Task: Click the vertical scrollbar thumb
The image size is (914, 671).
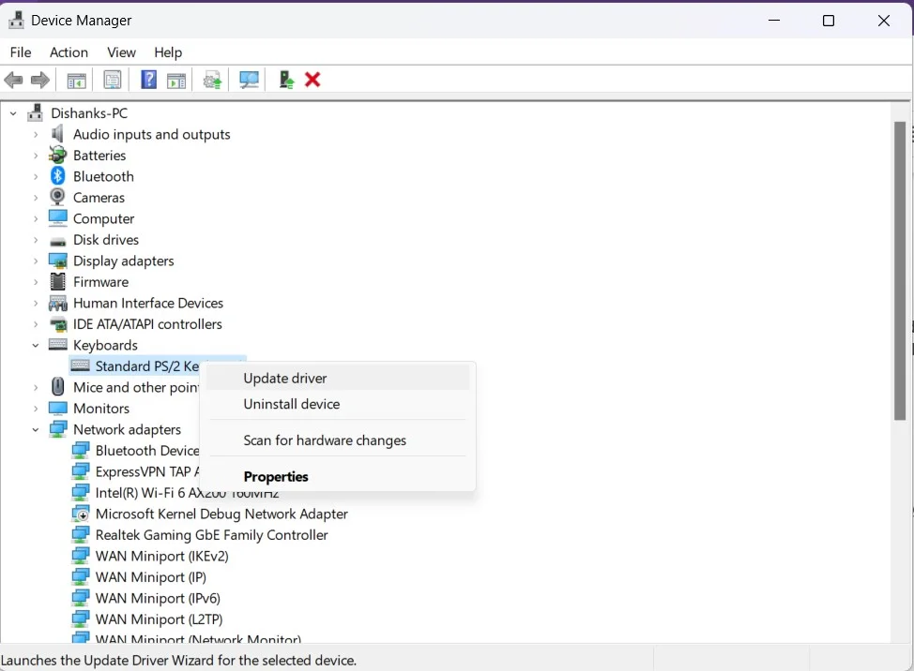Action: pyautogui.click(x=900, y=271)
